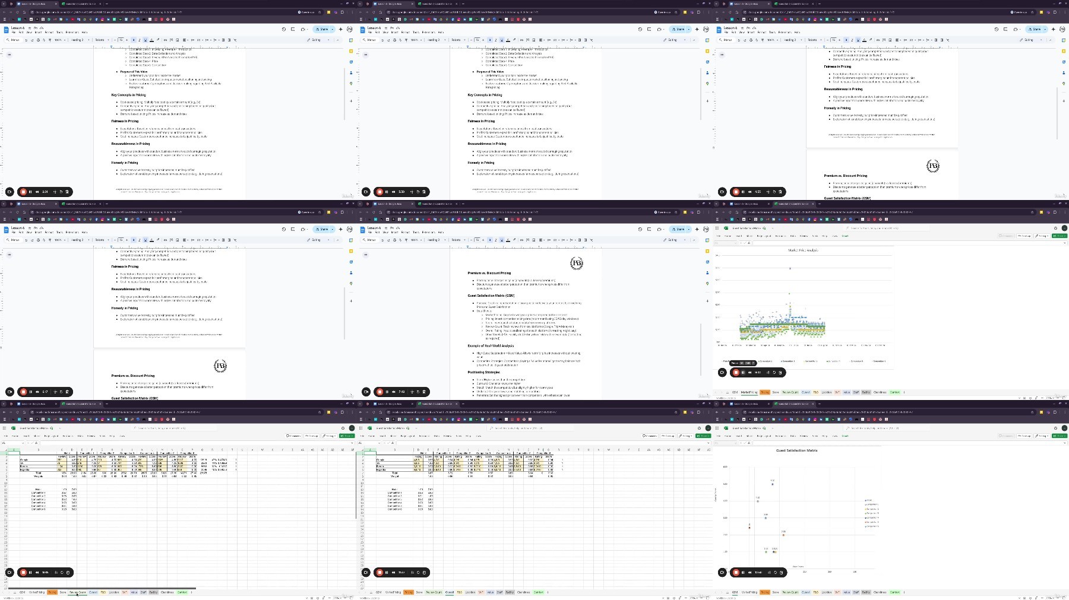Stop recording in Positioning Strategies doc window
Image resolution: width=1069 pixels, height=600 pixels.
[x=379, y=392]
